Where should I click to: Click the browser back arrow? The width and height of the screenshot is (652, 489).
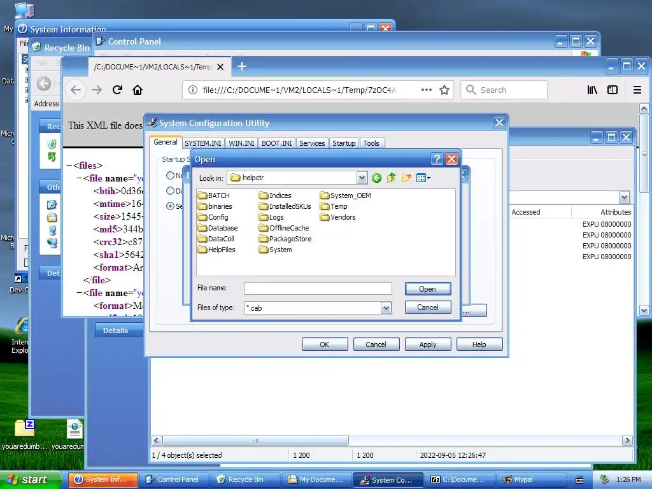[76, 90]
